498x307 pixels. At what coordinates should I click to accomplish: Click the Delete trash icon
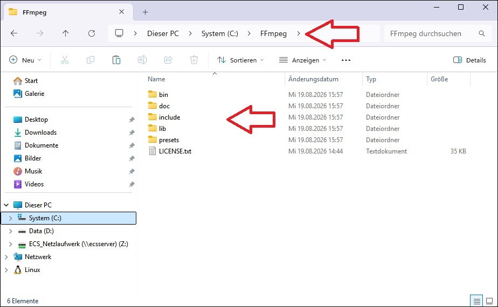coord(194,60)
